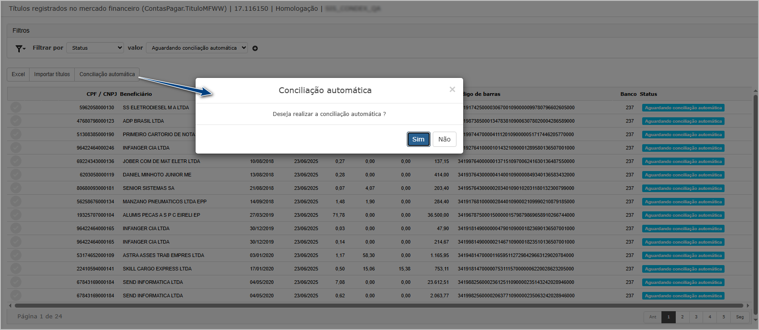Click status badge of SS ELETRODIESEL row
This screenshot has height=330, width=759.
click(x=683, y=108)
